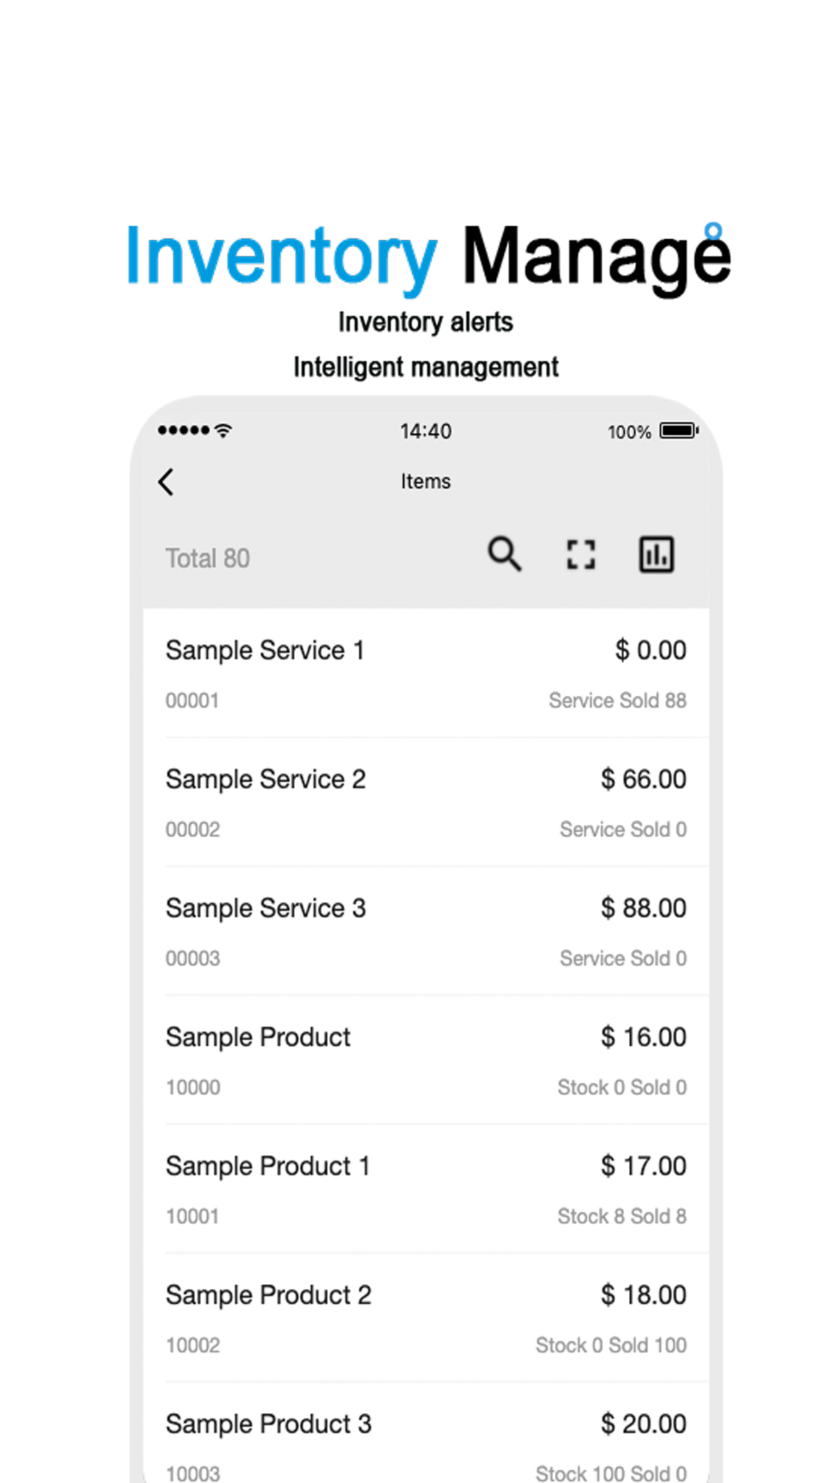Tap the barcode scan frame icon
The height and width of the screenshot is (1483, 834).
581,555
